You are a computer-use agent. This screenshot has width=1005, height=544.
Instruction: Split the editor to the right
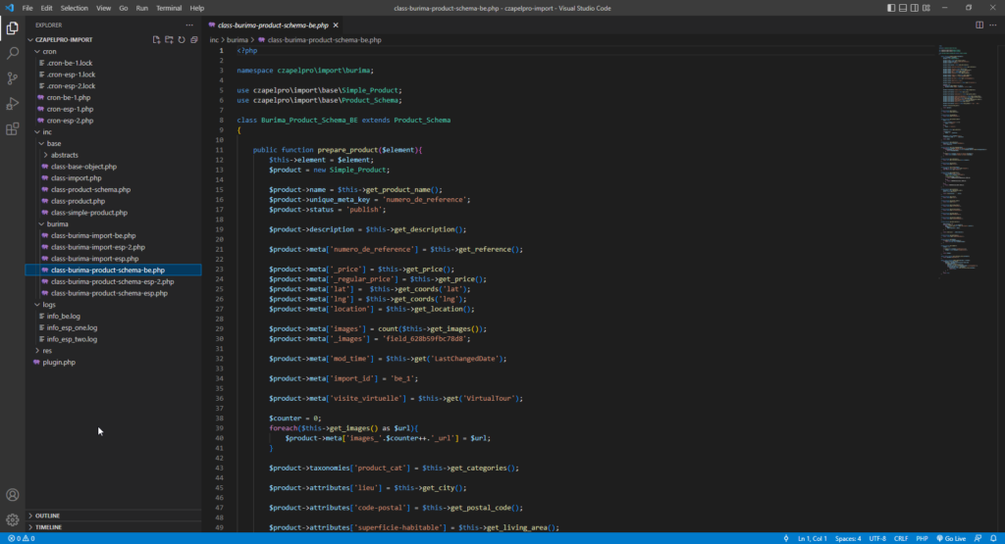coord(979,25)
